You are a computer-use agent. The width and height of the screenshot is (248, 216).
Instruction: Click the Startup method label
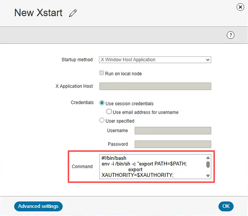click(77, 60)
